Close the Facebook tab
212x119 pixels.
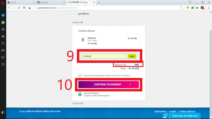pyautogui.click(x=64, y=2)
